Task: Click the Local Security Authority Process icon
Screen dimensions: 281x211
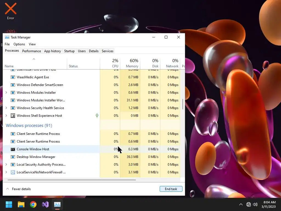Action: 13,165
